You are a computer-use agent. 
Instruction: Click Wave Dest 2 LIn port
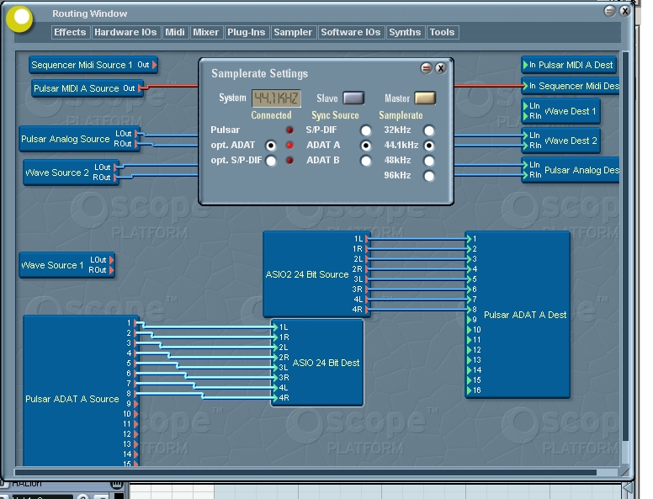point(526,135)
